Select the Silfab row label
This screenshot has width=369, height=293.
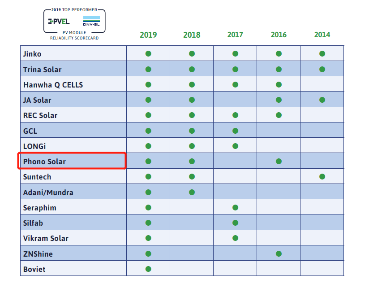coord(33,223)
